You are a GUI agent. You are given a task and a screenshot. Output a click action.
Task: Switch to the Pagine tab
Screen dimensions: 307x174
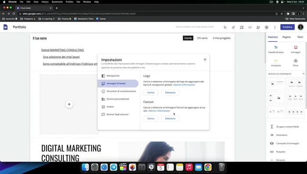point(286,37)
